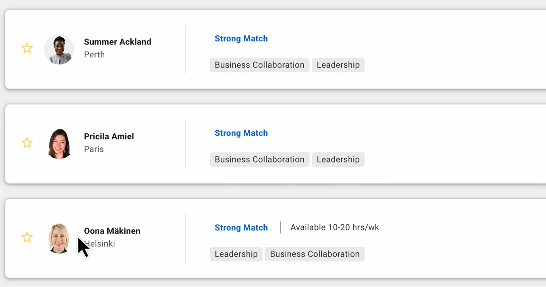This screenshot has width=546, height=287.
Task: Star Pricila Amiel as favorite
Action: coord(27,143)
